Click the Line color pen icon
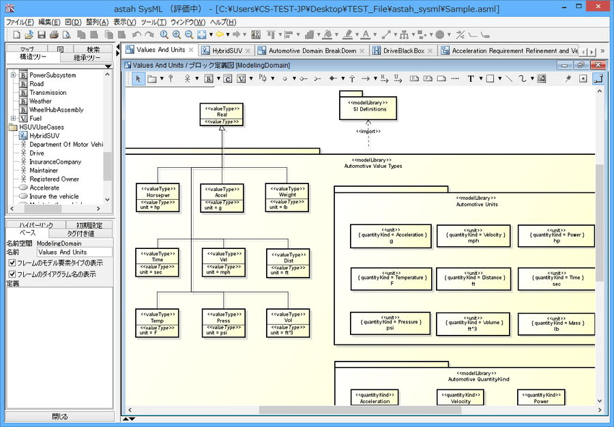Image resolution: width=614 pixels, height=427 pixels. click(x=347, y=35)
